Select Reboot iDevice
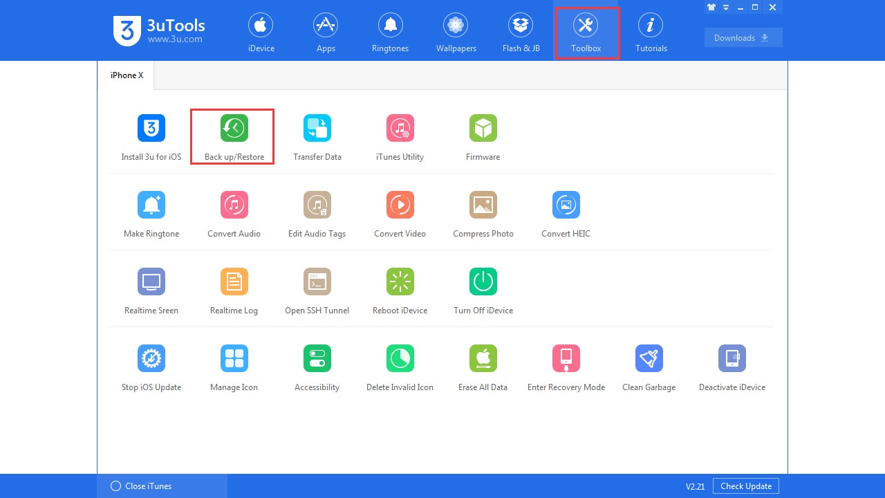Screen dimensions: 885x498 pyautogui.click(x=400, y=291)
